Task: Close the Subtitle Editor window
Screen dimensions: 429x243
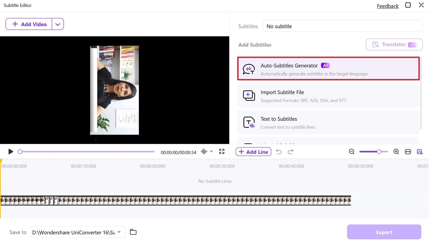Action: tap(421, 5)
